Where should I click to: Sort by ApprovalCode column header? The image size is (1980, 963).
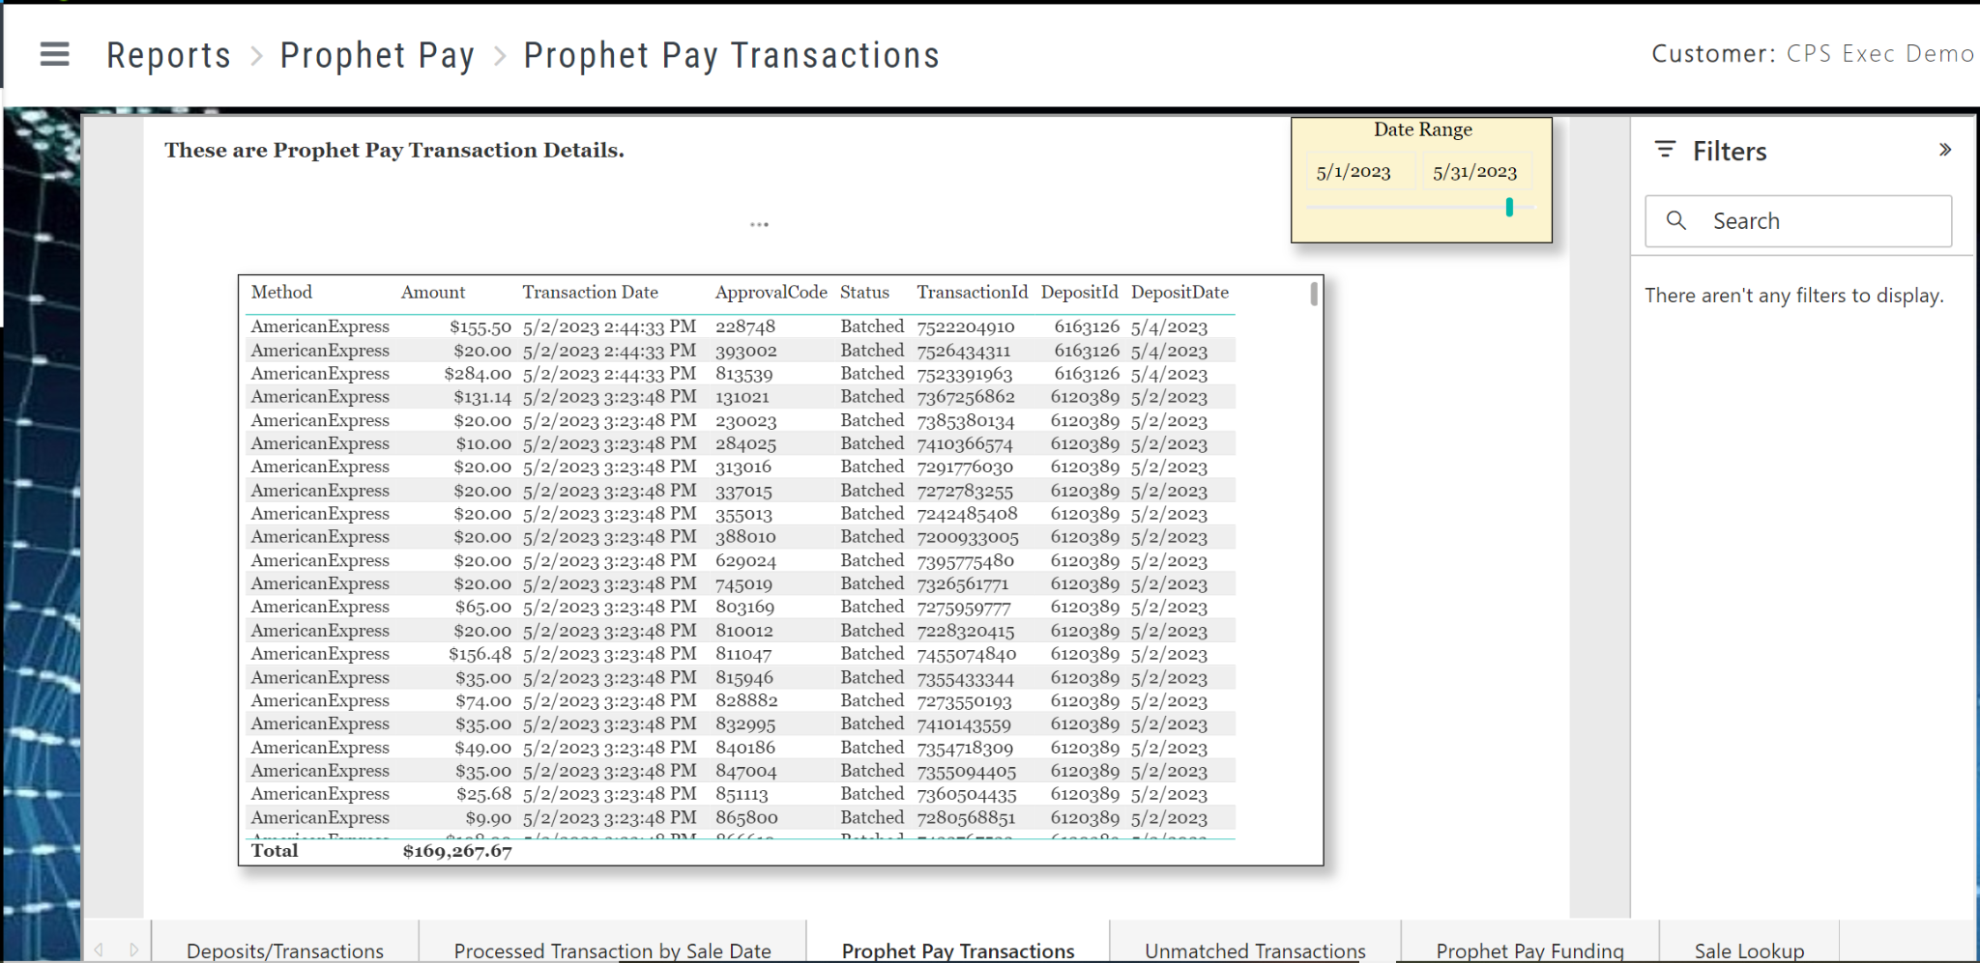point(771,292)
